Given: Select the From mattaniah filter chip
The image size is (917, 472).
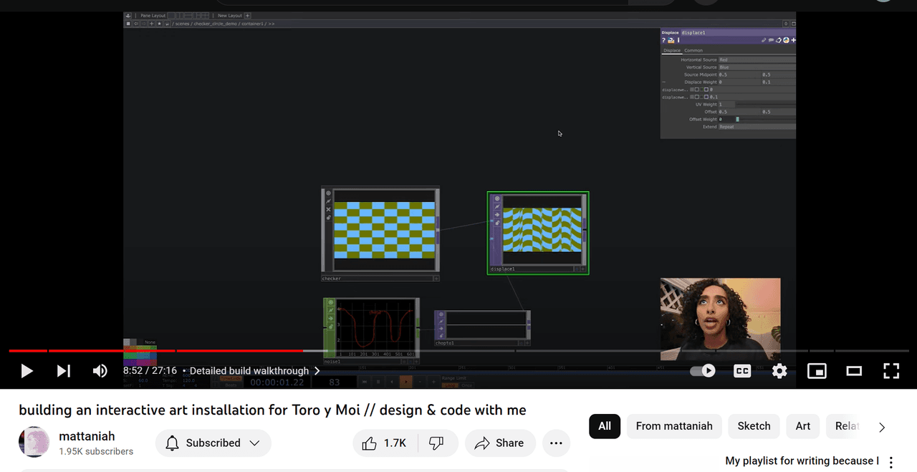Looking at the screenshot, I should click(x=673, y=426).
